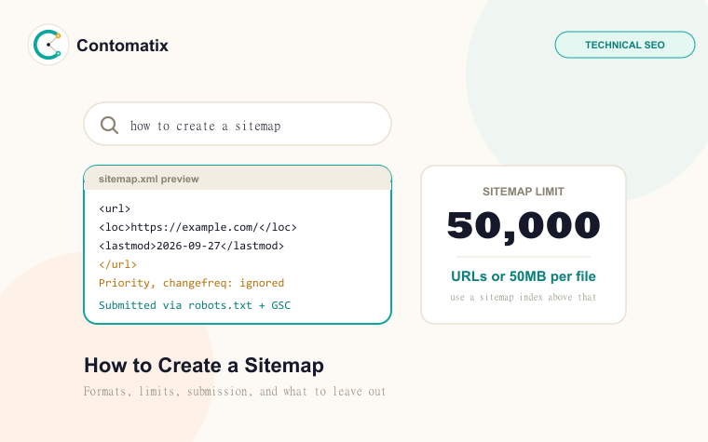The height and width of the screenshot is (442, 708).
Task: Click the Formats, limits, submission subtitle
Action: coord(235,392)
